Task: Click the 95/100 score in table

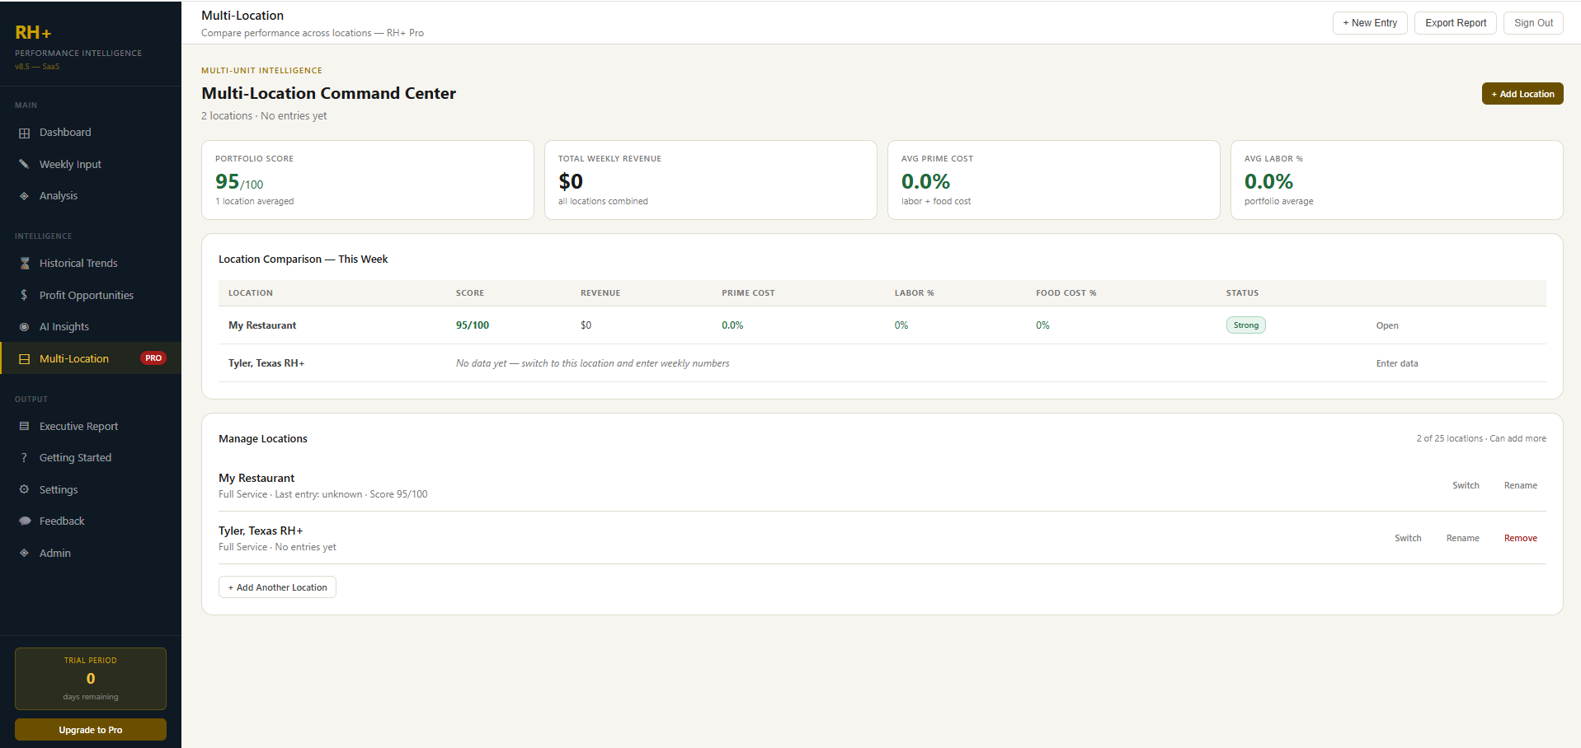Action: [473, 325]
